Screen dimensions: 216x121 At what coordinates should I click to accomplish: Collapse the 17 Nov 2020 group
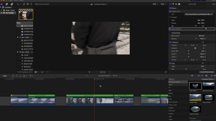tap(18, 37)
